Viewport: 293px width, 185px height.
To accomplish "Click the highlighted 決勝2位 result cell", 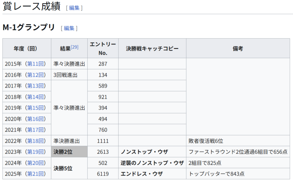I will point(69,152).
